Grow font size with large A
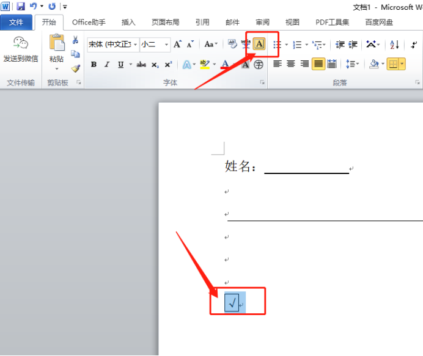Screen dimensions: 423x356 [177, 44]
